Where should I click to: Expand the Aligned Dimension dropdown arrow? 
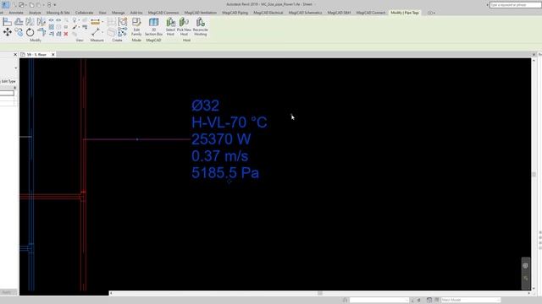102,22
